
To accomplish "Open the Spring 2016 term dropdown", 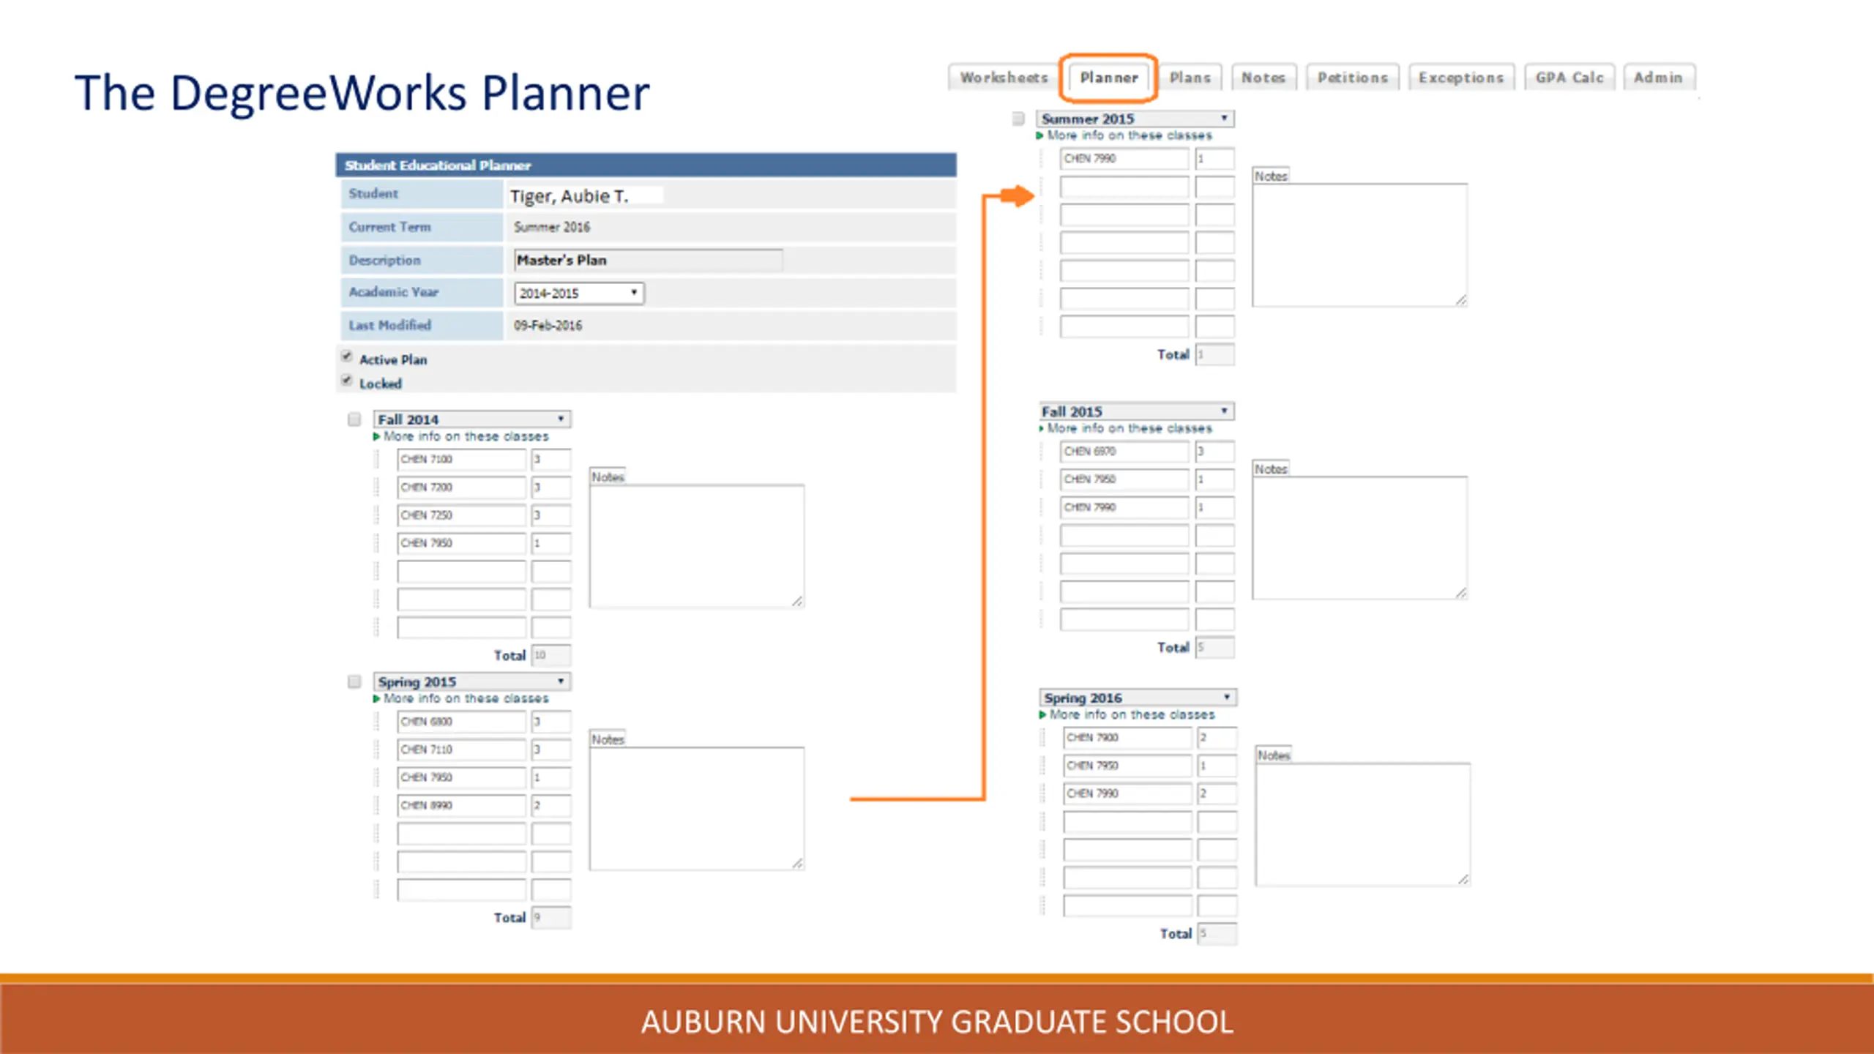I will click(x=1138, y=698).
